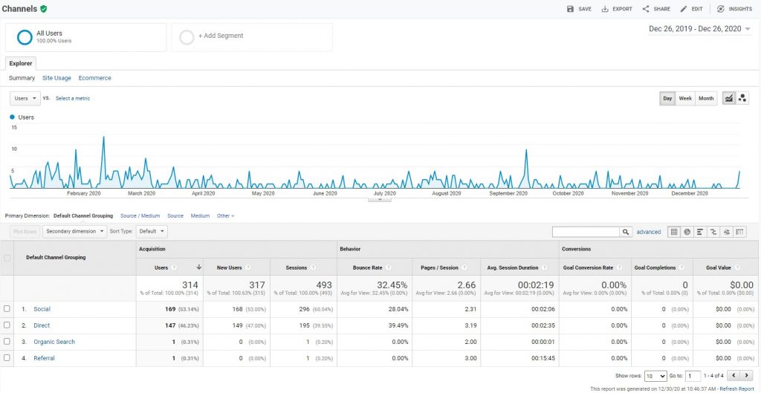Open advanced filter link
Image resolution: width=761 pixels, height=393 pixels.
(648, 232)
